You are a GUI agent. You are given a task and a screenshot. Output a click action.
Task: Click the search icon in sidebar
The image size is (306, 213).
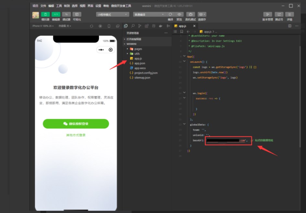[x=133, y=26]
